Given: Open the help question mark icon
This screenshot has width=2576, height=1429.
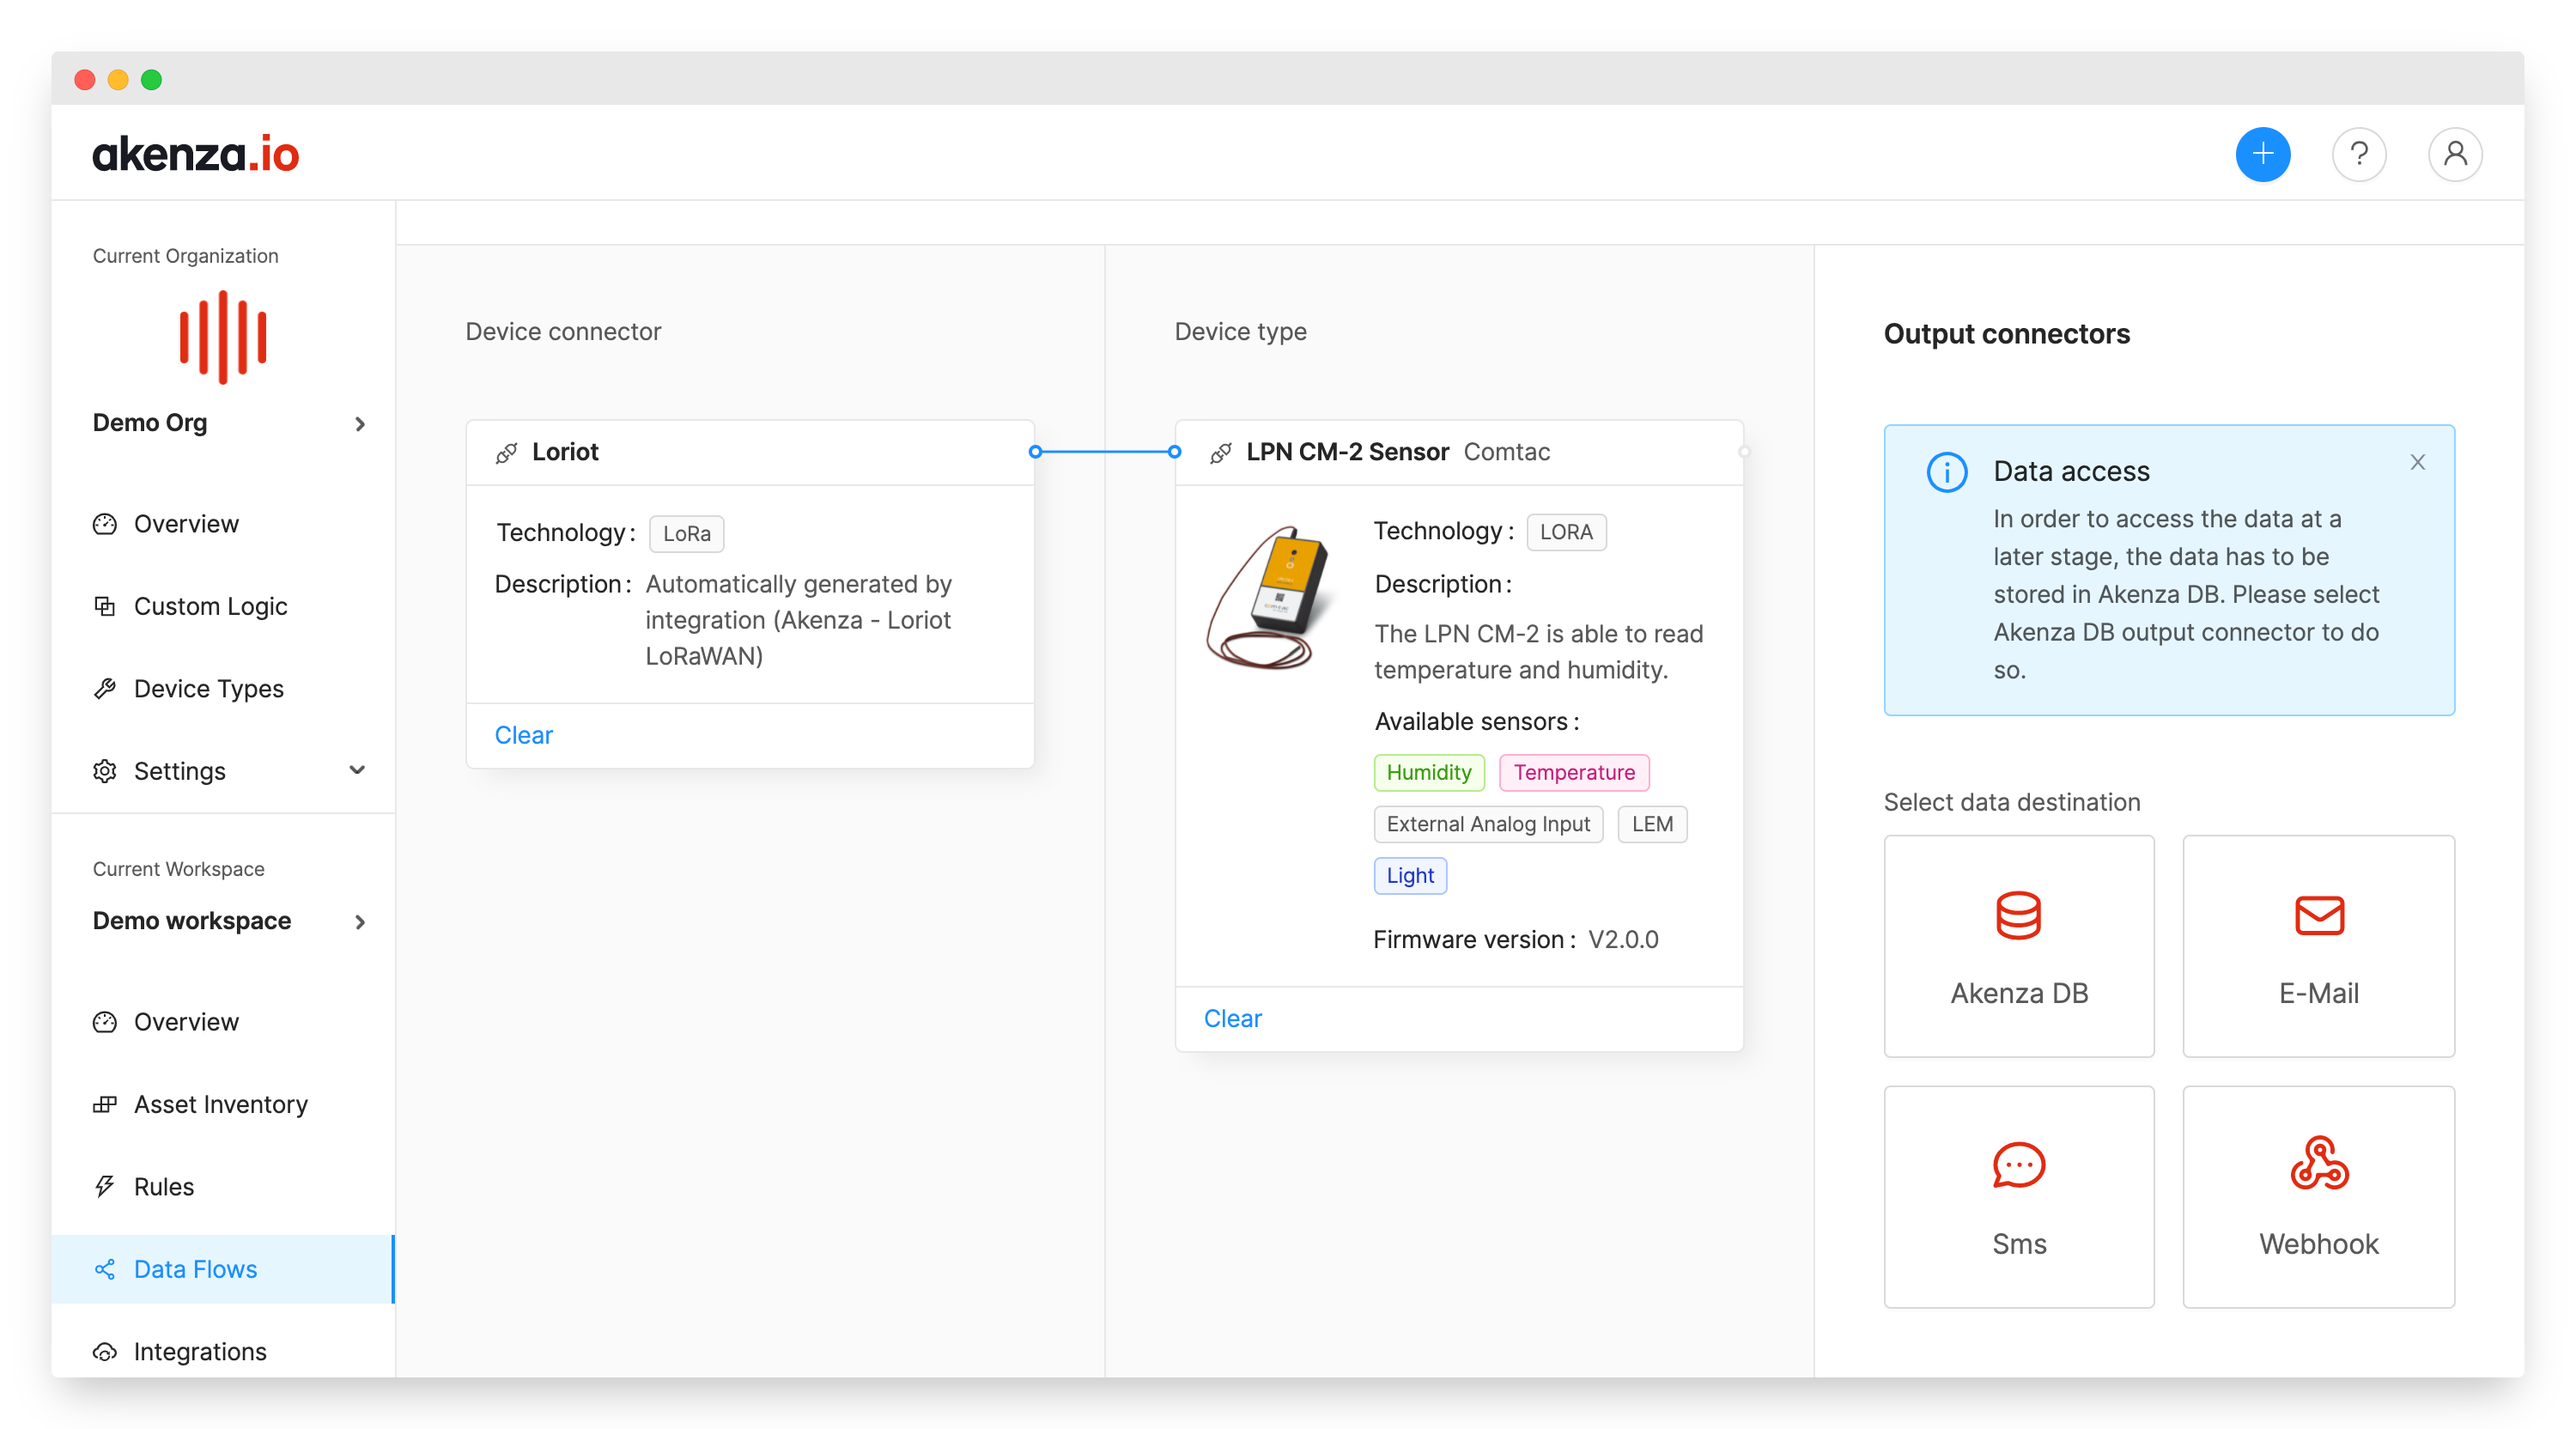Looking at the screenshot, I should coord(2358,154).
